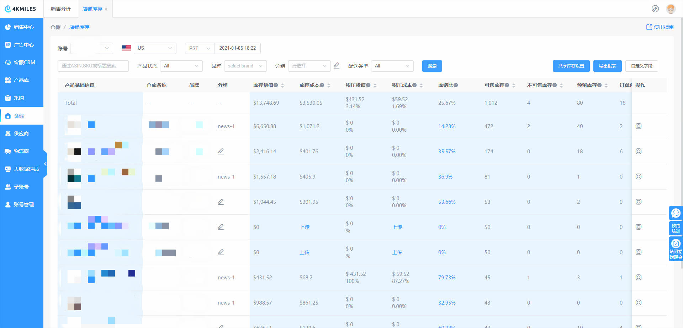The height and width of the screenshot is (328, 683).
Task: Open the 配送类型 All dropdown
Action: pyautogui.click(x=392, y=66)
